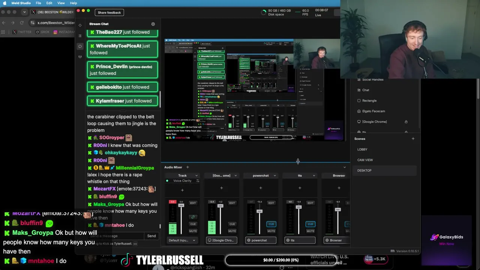Click the Send a message chat field

click(x=115, y=236)
